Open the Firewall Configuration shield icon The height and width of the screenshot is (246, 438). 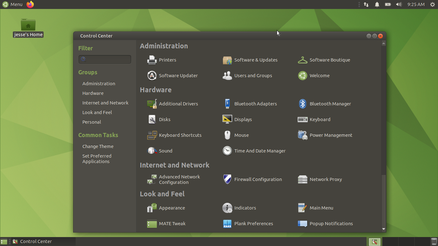click(x=227, y=179)
